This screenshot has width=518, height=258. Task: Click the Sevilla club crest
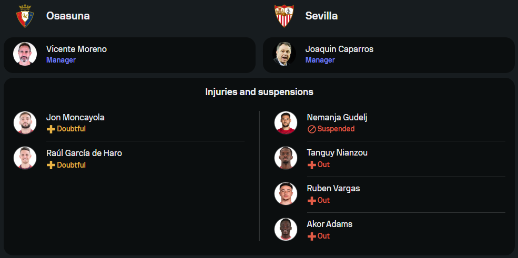coord(284,16)
